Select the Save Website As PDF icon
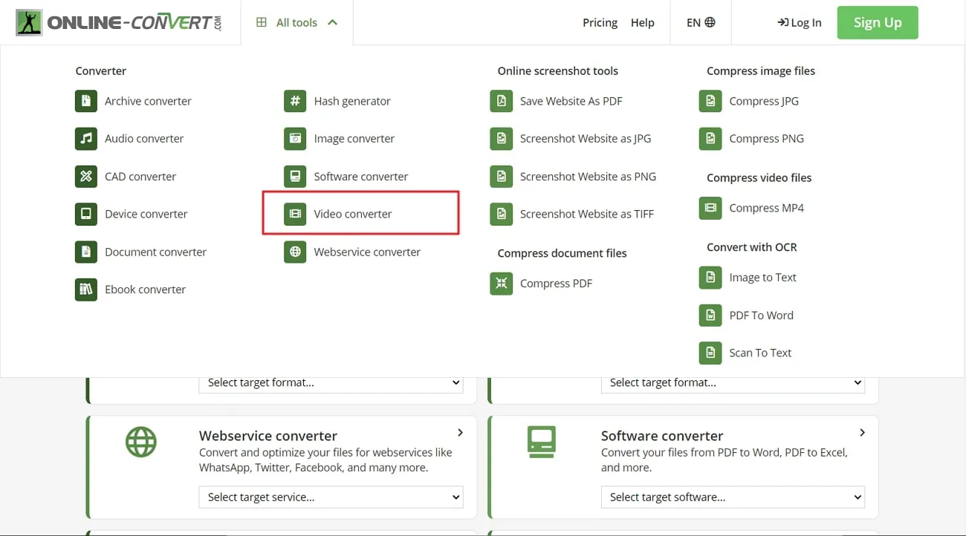The image size is (966, 536). 501,100
